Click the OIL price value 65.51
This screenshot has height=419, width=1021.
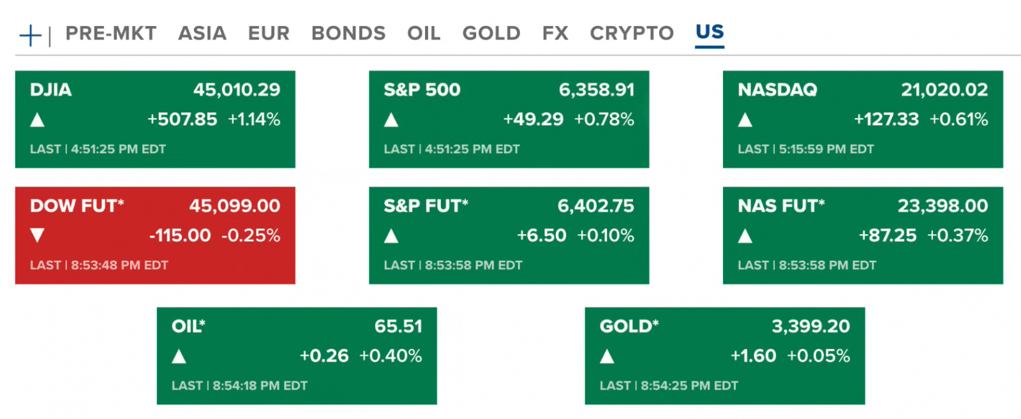[x=399, y=326]
